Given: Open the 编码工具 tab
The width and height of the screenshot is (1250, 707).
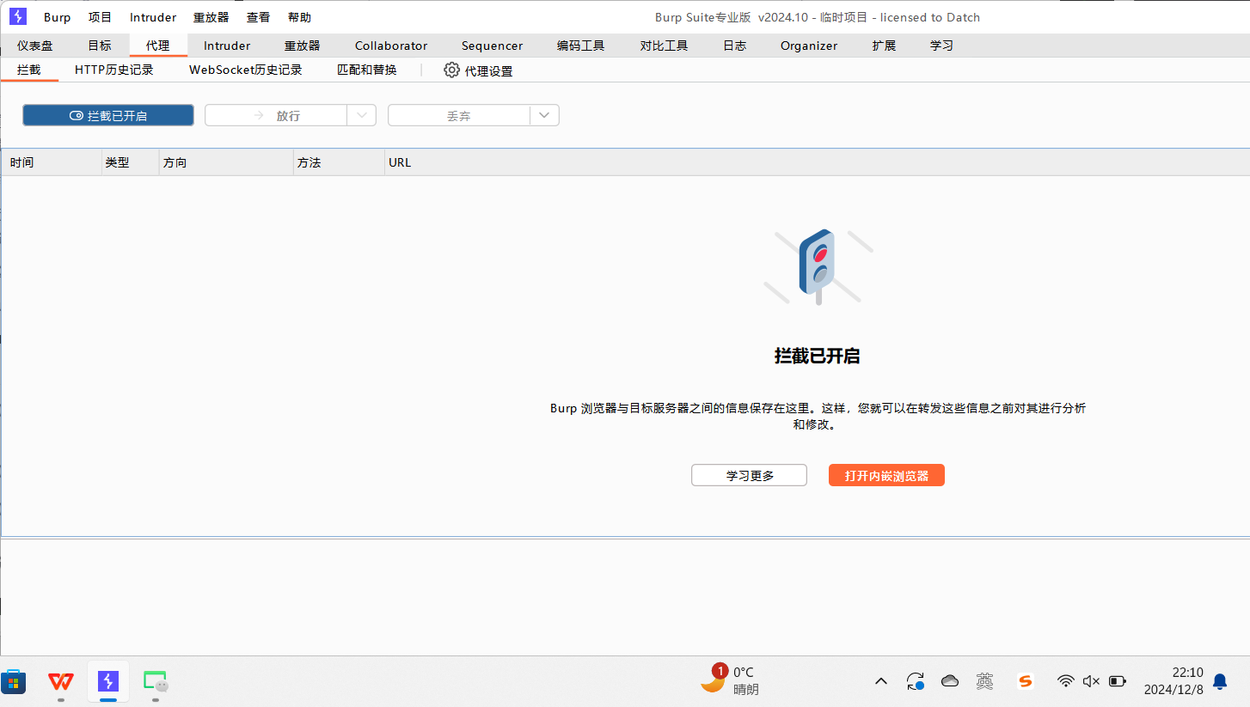Looking at the screenshot, I should point(581,46).
